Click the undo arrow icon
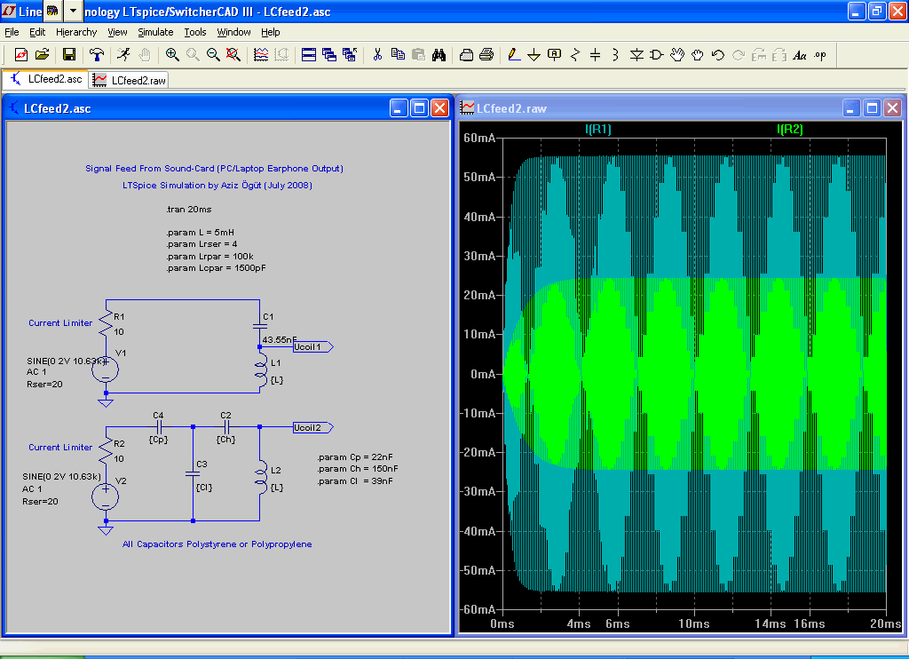Viewport: 909px width, 659px height. (717, 55)
